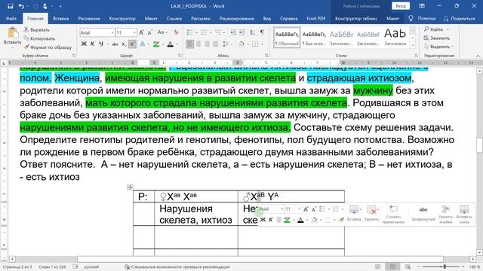Toggle italic К in ribbon
Image resolution: width=483 pixels, height=271 pixels.
click(x=92, y=44)
